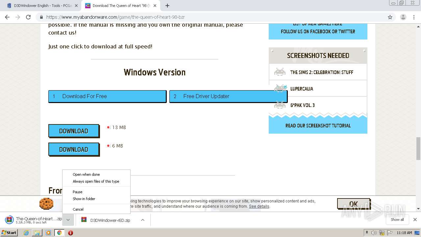Open the file explorer taskbar icon

(x=37, y=233)
